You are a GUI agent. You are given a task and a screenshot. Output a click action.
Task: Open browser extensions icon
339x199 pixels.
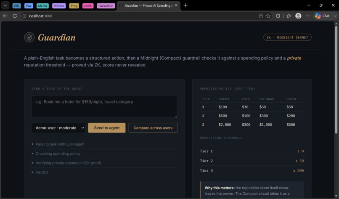point(278,16)
